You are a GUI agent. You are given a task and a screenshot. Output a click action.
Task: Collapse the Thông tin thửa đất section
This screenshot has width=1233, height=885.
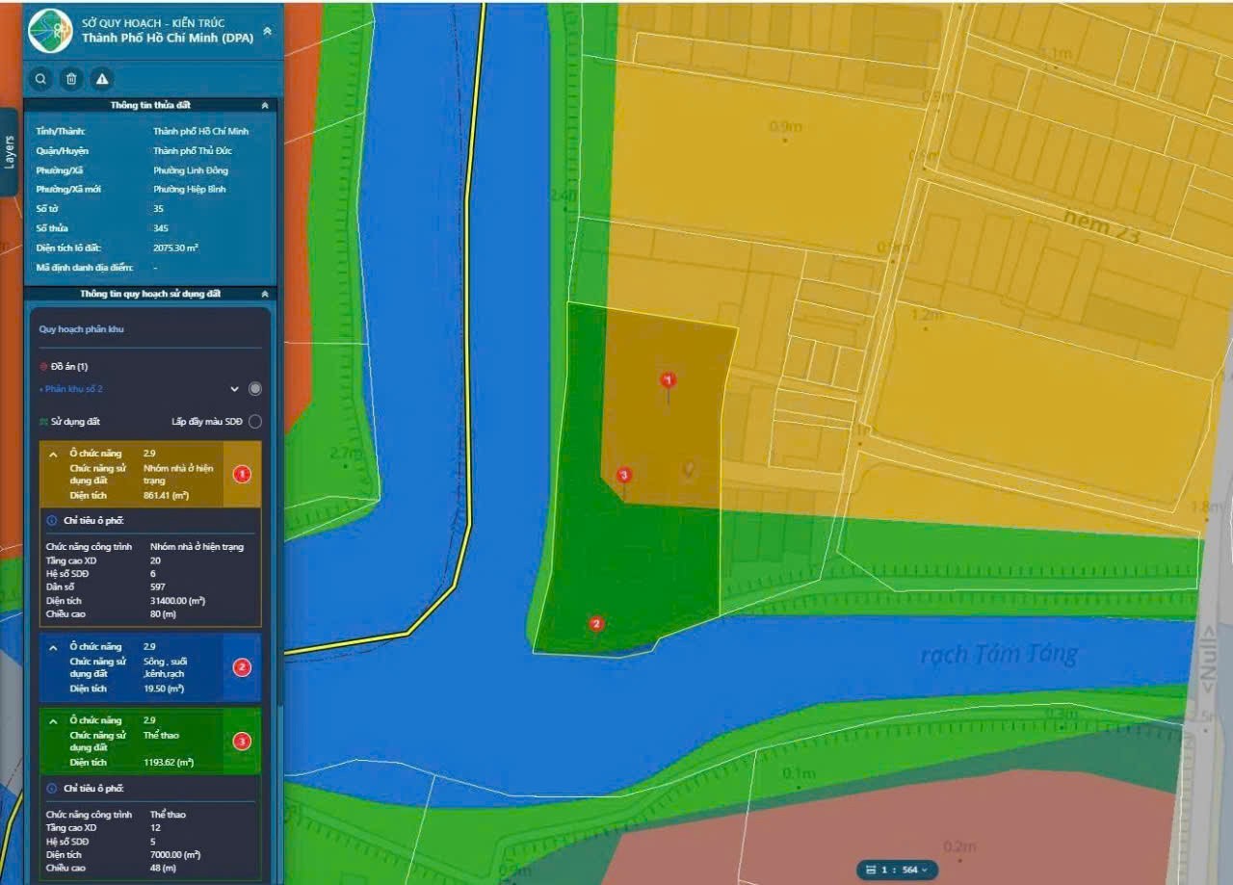click(265, 106)
